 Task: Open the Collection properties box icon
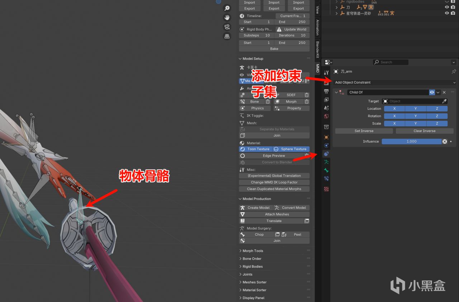coord(326,127)
